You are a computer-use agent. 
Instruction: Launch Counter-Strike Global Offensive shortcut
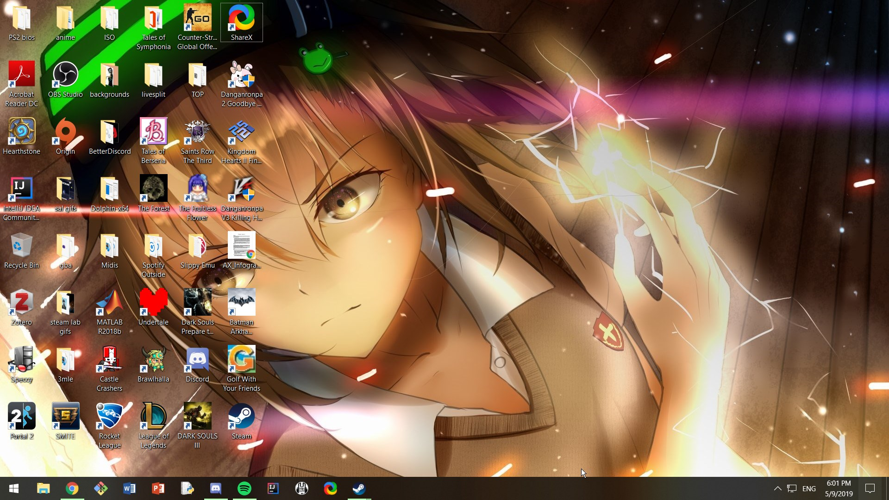(197, 28)
